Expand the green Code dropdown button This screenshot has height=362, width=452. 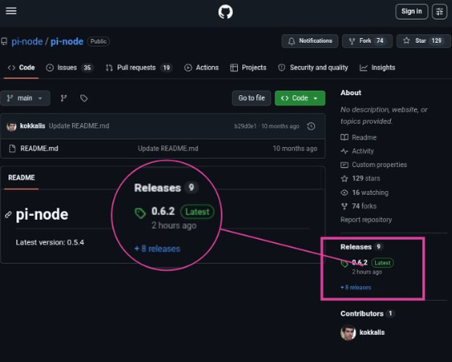click(300, 98)
